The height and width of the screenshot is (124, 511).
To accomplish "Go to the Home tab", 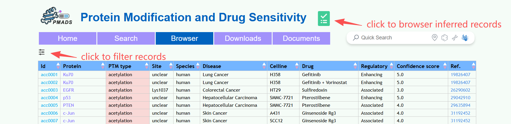I will click(x=67, y=39).
